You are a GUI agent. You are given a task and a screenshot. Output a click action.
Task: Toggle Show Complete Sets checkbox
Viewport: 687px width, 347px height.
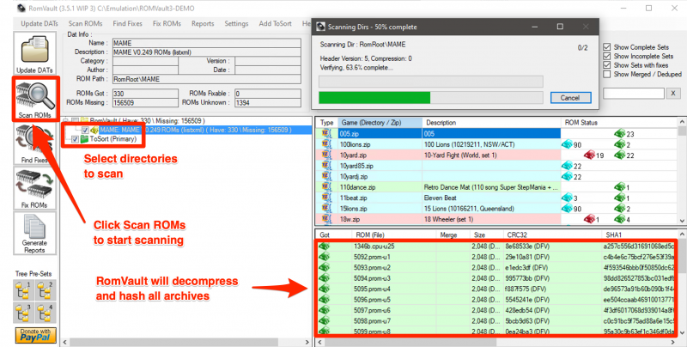pyautogui.click(x=607, y=47)
